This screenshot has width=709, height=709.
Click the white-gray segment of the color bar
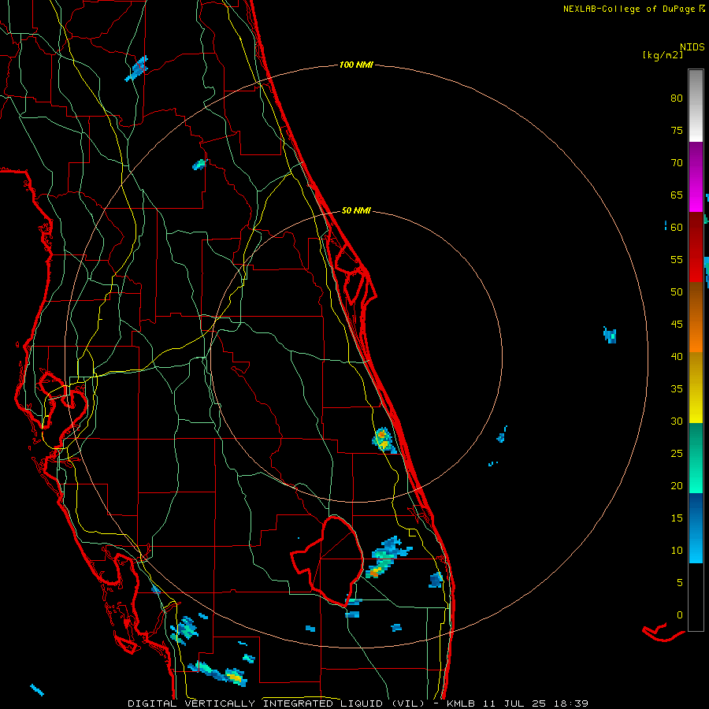click(696, 106)
